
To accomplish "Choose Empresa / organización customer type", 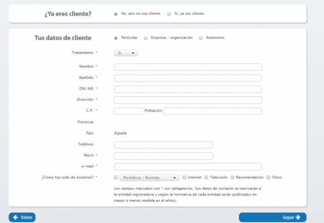I will tap(146, 38).
